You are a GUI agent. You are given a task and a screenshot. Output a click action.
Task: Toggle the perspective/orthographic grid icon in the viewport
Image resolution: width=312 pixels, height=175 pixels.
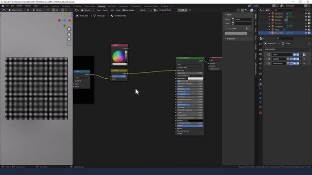click(x=69, y=44)
